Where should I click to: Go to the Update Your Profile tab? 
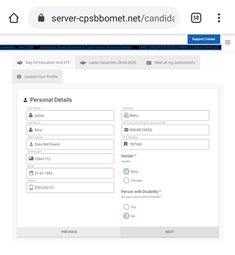click(37, 77)
